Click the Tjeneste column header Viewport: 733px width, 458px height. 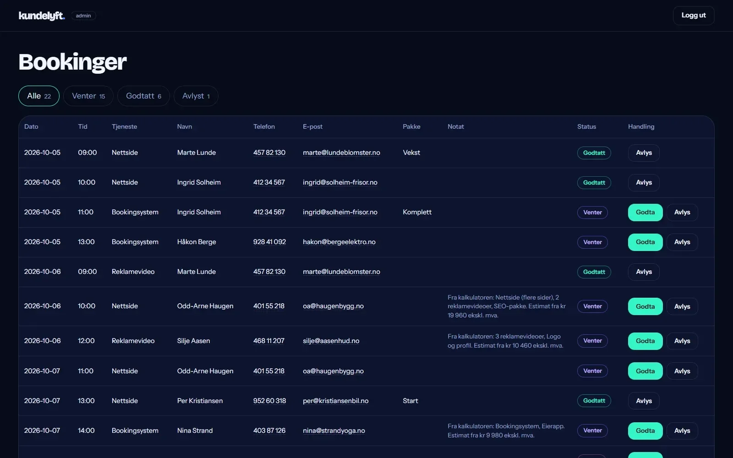point(124,126)
